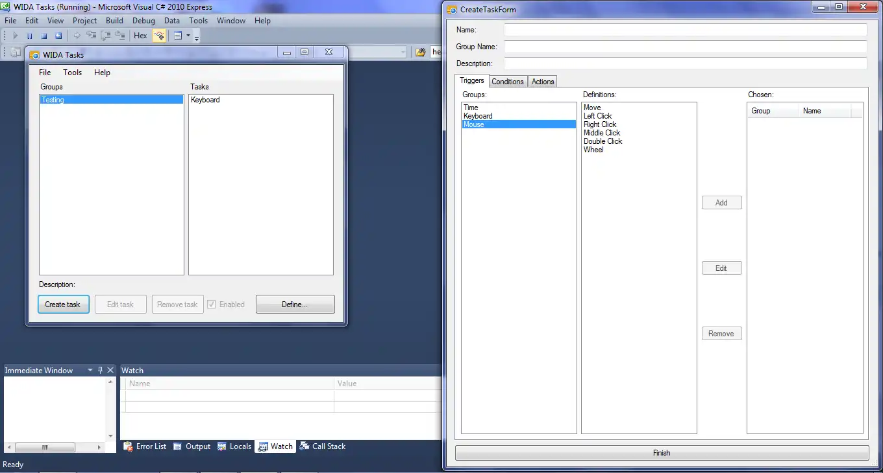Image resolution: width=883 pixels, height=473 pixels.
Task: Select Move in the Definitions list
Action: [639, 108]
